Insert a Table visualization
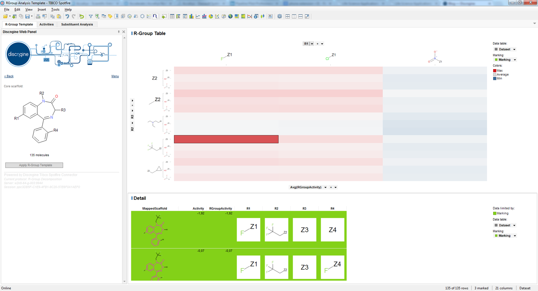The height and width of the screenshot is (291, 538). coord(172,16)
